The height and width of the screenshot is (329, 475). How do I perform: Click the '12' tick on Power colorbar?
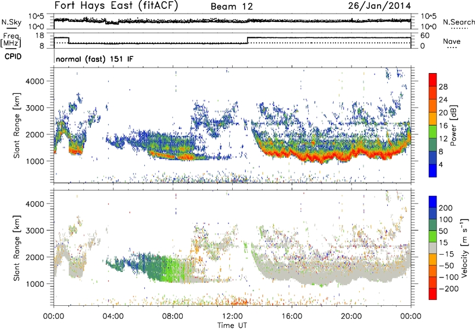coord(443,139)
